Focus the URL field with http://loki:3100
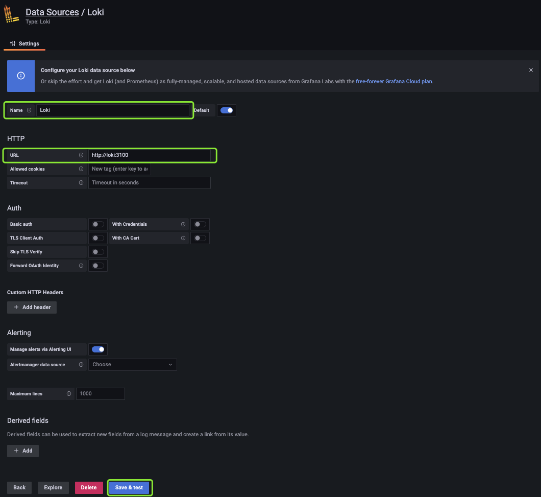Screen dimensions: 541x497 point(150,155)
